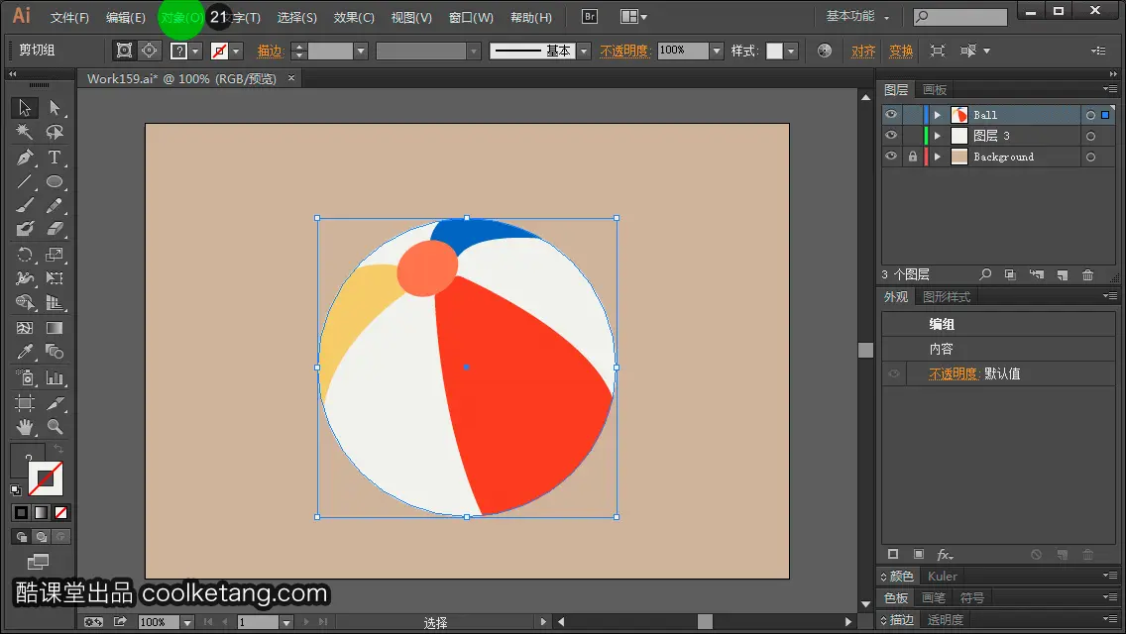This screenshot has width=1126, height=634.
Task: Open the 效果(C) menu
Action: [x=354, y=17]
